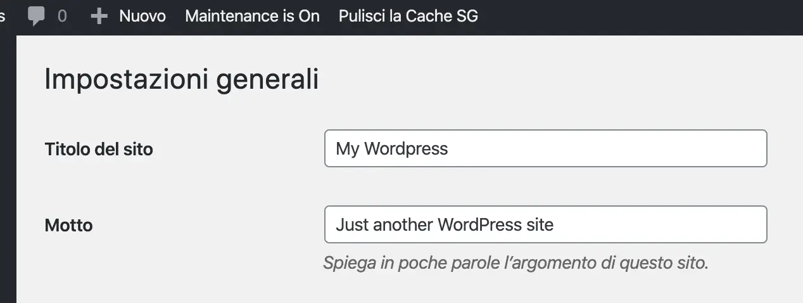Click empty space in the admin toolbar
This screenshot has width=803, height=303.
coord(633,16)
